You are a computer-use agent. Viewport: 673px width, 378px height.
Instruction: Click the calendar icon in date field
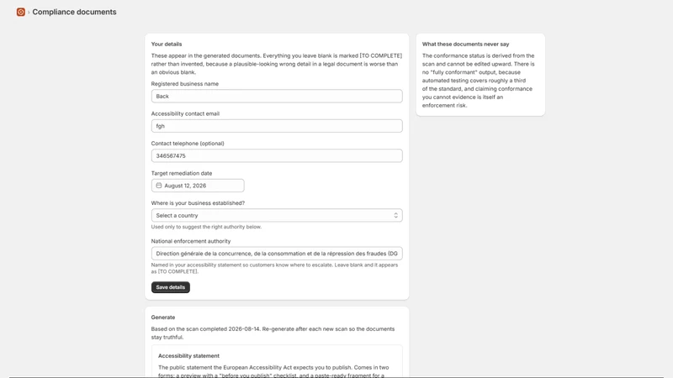pyautogui.click(x=159, y=186)
